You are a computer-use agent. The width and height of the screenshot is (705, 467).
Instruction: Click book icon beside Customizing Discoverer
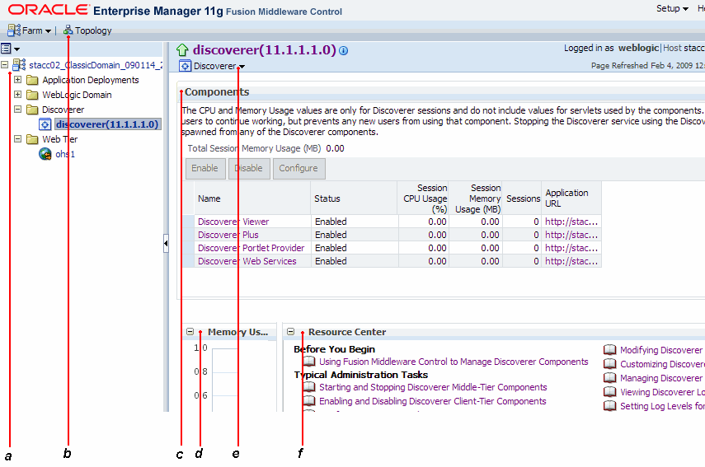pyautogui.click(x=609, y=363)
